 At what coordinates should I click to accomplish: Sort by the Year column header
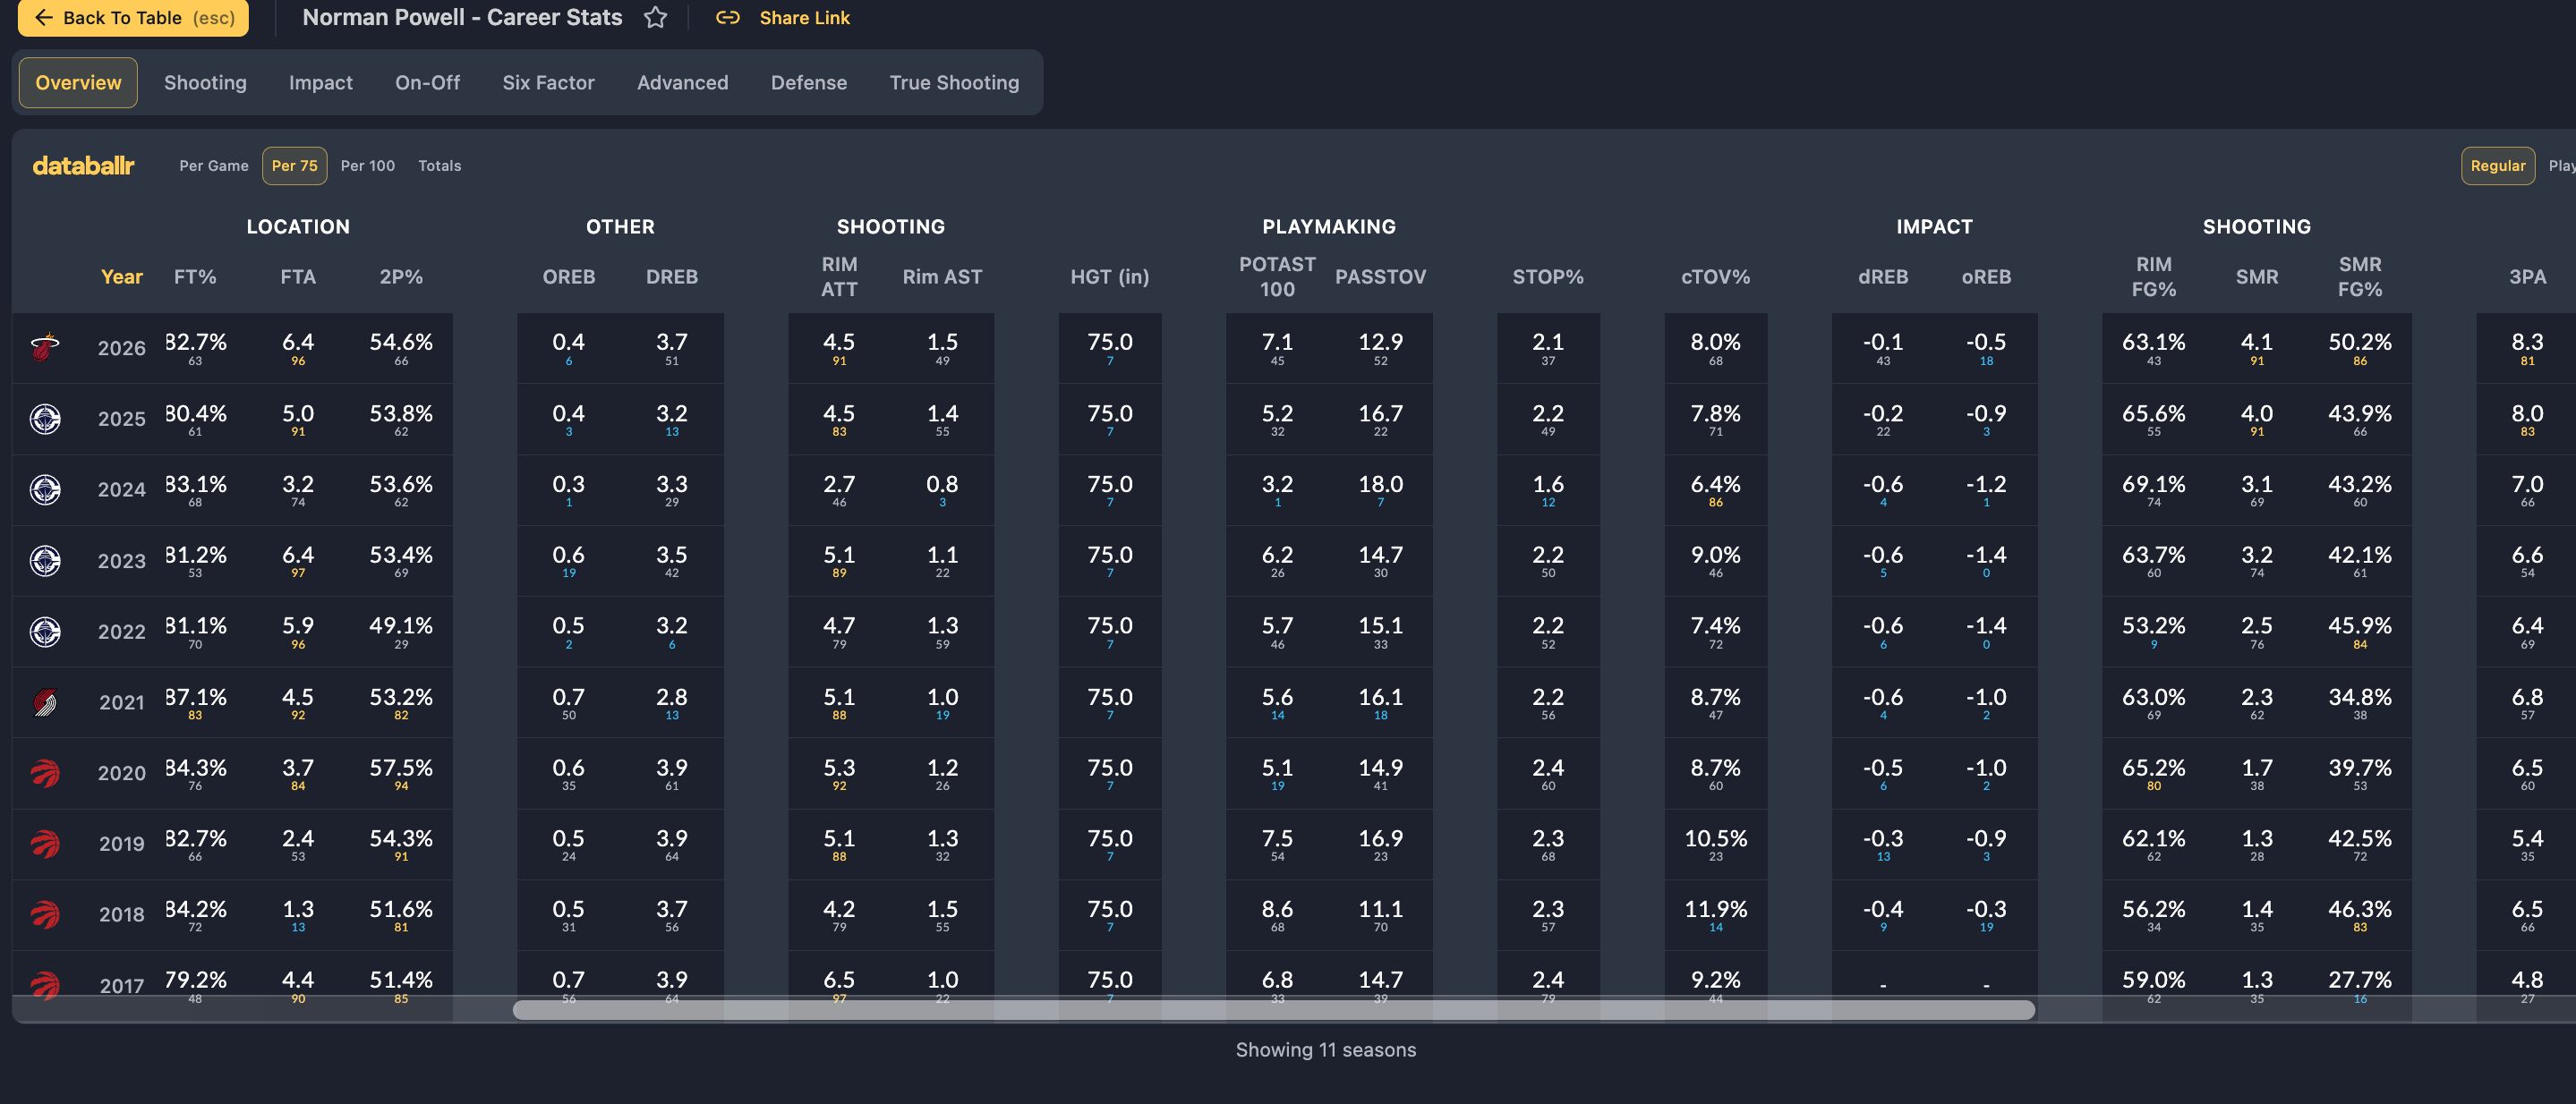[122, 276]
